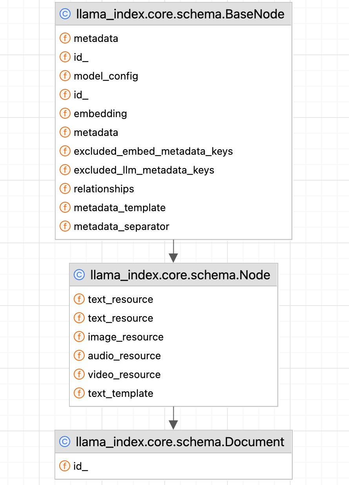The height and width of the screenshot is (485, 349).
Task: Click the field icon next to relationships
Action: coord(65,189)
